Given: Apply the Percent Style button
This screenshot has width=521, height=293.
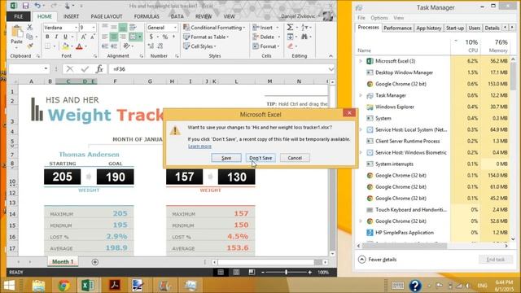Looking at the screenshot, I should 165,37.
